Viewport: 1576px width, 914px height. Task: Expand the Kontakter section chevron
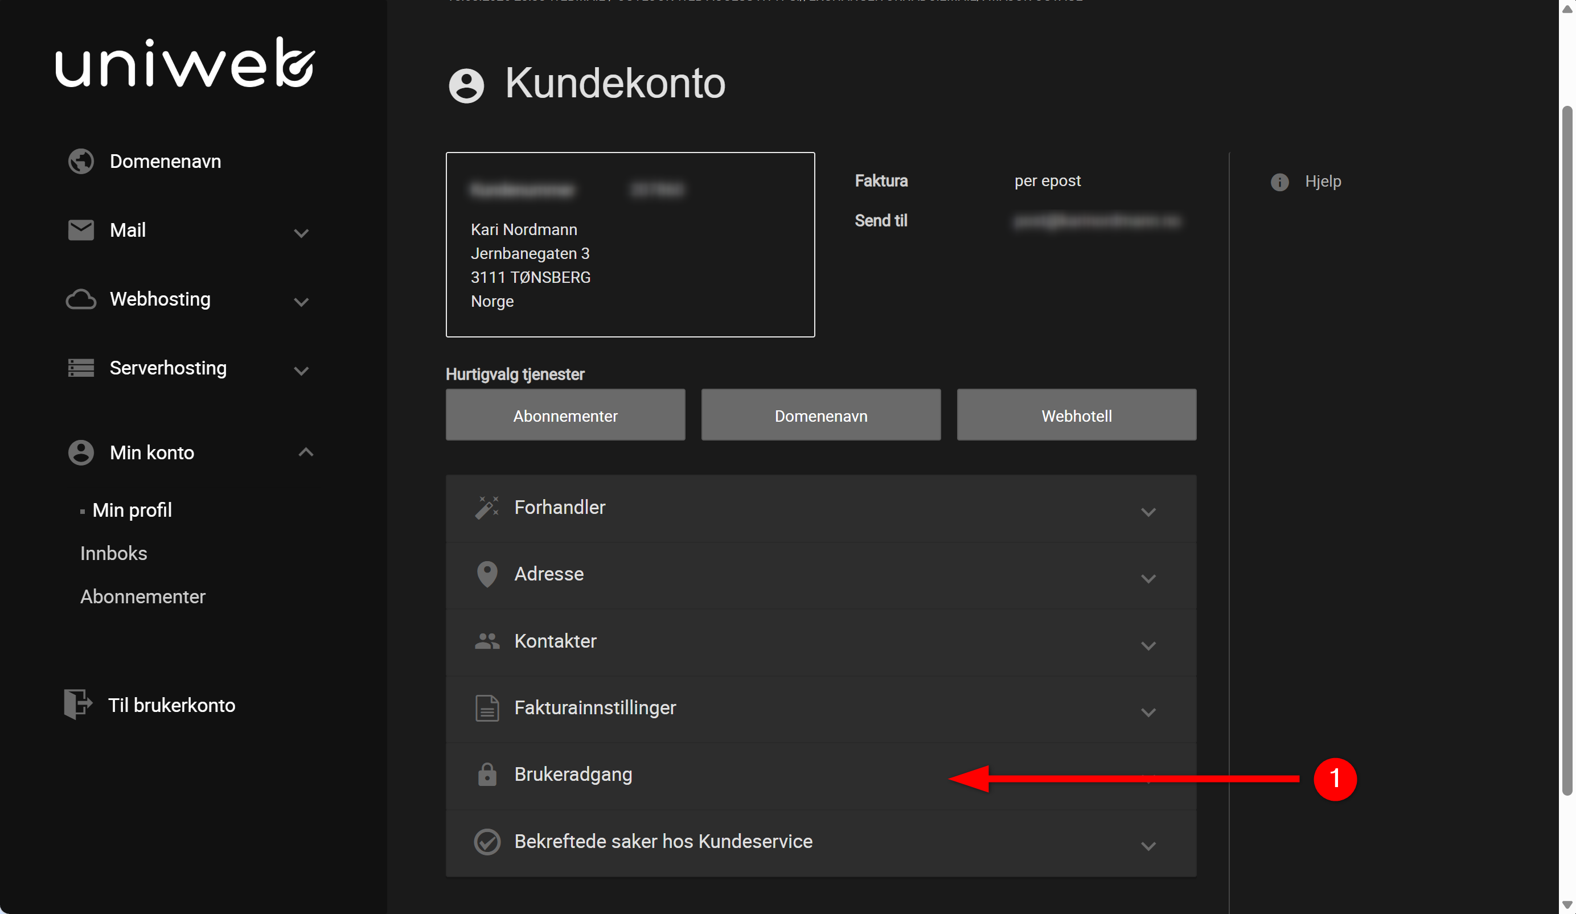coord(1148,646)
